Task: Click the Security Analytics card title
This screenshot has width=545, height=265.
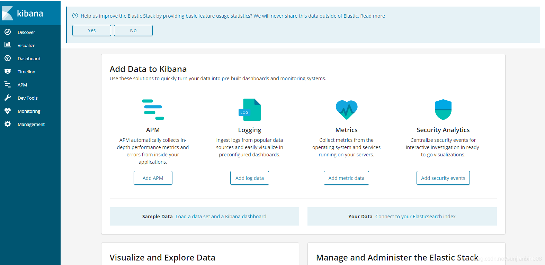Action: [443, 130]
